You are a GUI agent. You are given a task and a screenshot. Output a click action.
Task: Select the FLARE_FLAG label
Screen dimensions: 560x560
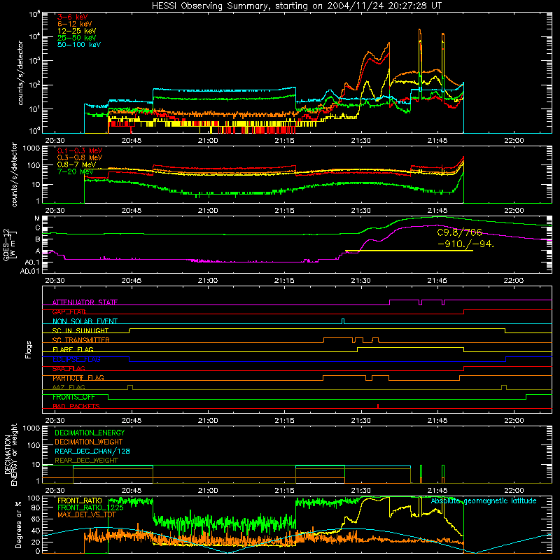click(73, 349)
